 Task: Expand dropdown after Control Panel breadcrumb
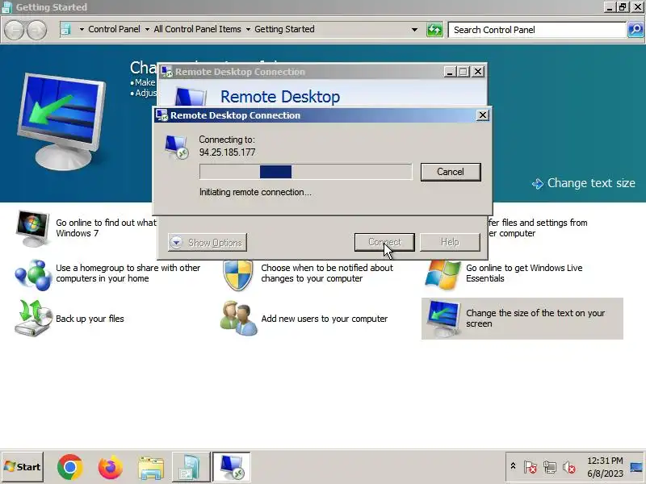point(147,29)
